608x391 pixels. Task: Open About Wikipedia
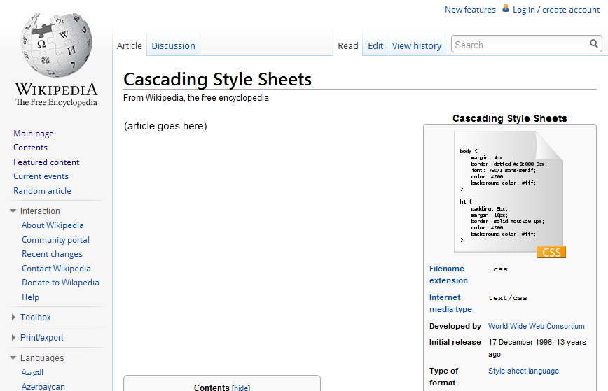(53, 225)
